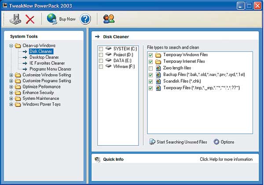Screen dimensions: 264x185
Task: Click the Windows Power Toys folder icon
Action: point(18,104)
